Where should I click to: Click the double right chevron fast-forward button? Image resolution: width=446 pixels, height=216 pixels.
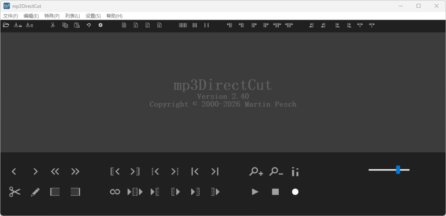(x=75, y=172)
